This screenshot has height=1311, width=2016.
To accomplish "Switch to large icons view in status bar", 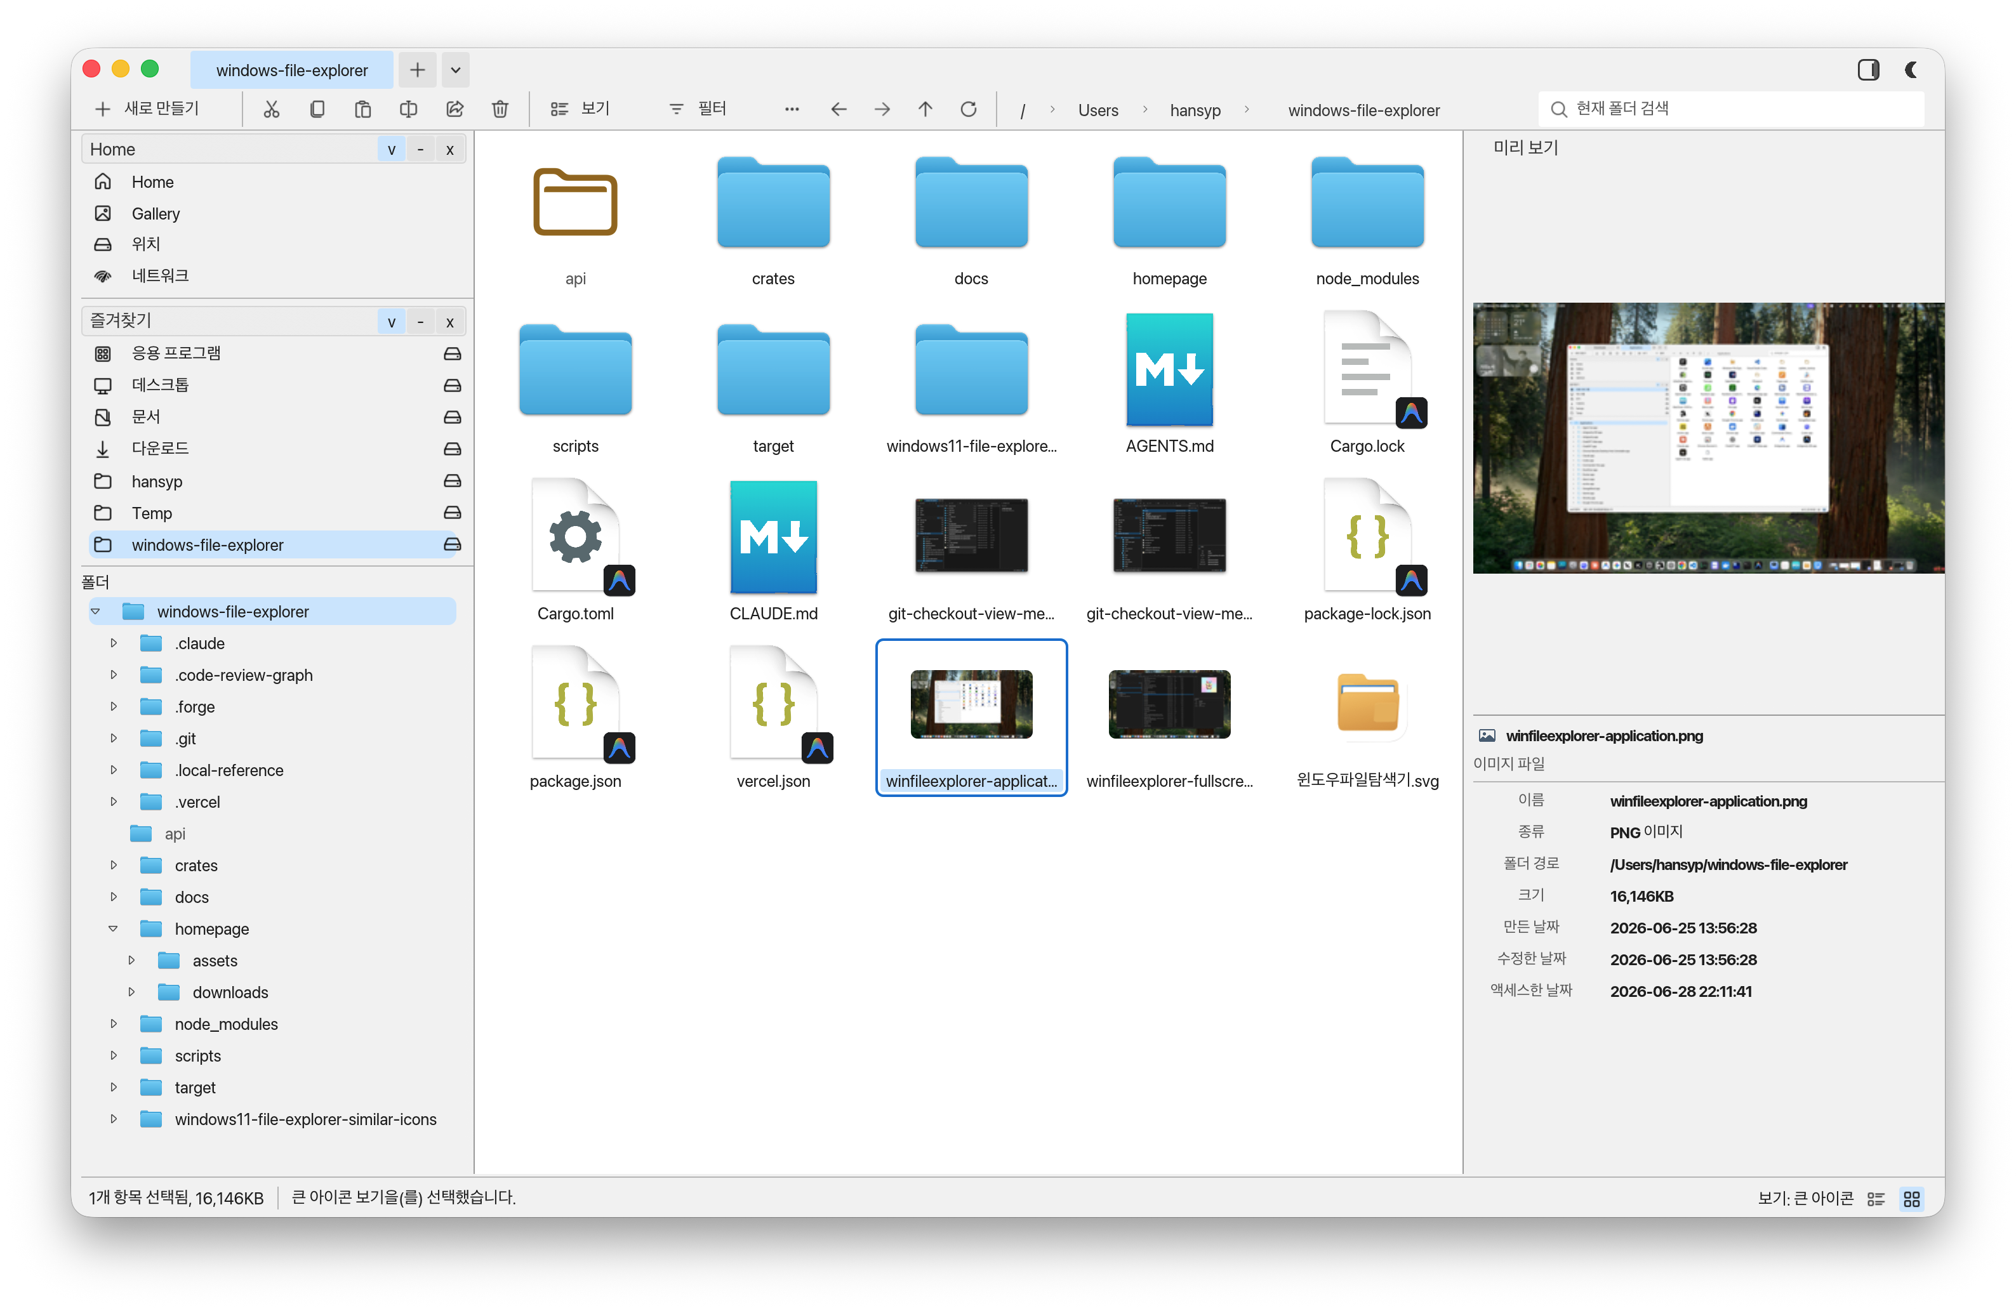I will point(1912,1198).
